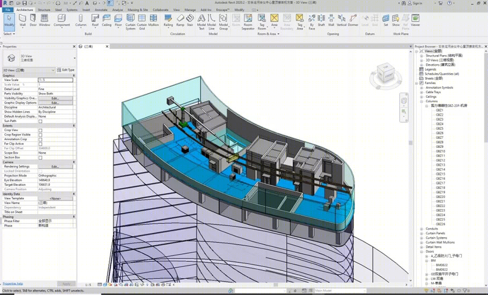Click the Modify tool
Viewport: 488px width, 295px height.
9,21
